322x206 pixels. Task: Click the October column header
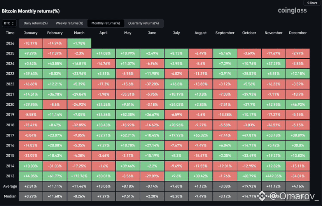point(249,33)
